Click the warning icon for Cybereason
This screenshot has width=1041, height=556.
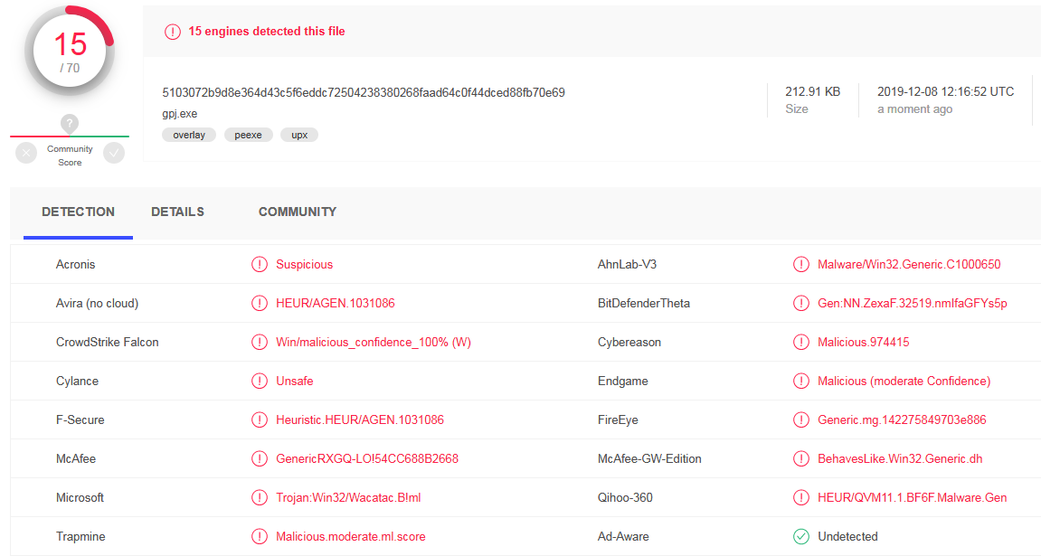pyautogui.click(x=801, y=343)
